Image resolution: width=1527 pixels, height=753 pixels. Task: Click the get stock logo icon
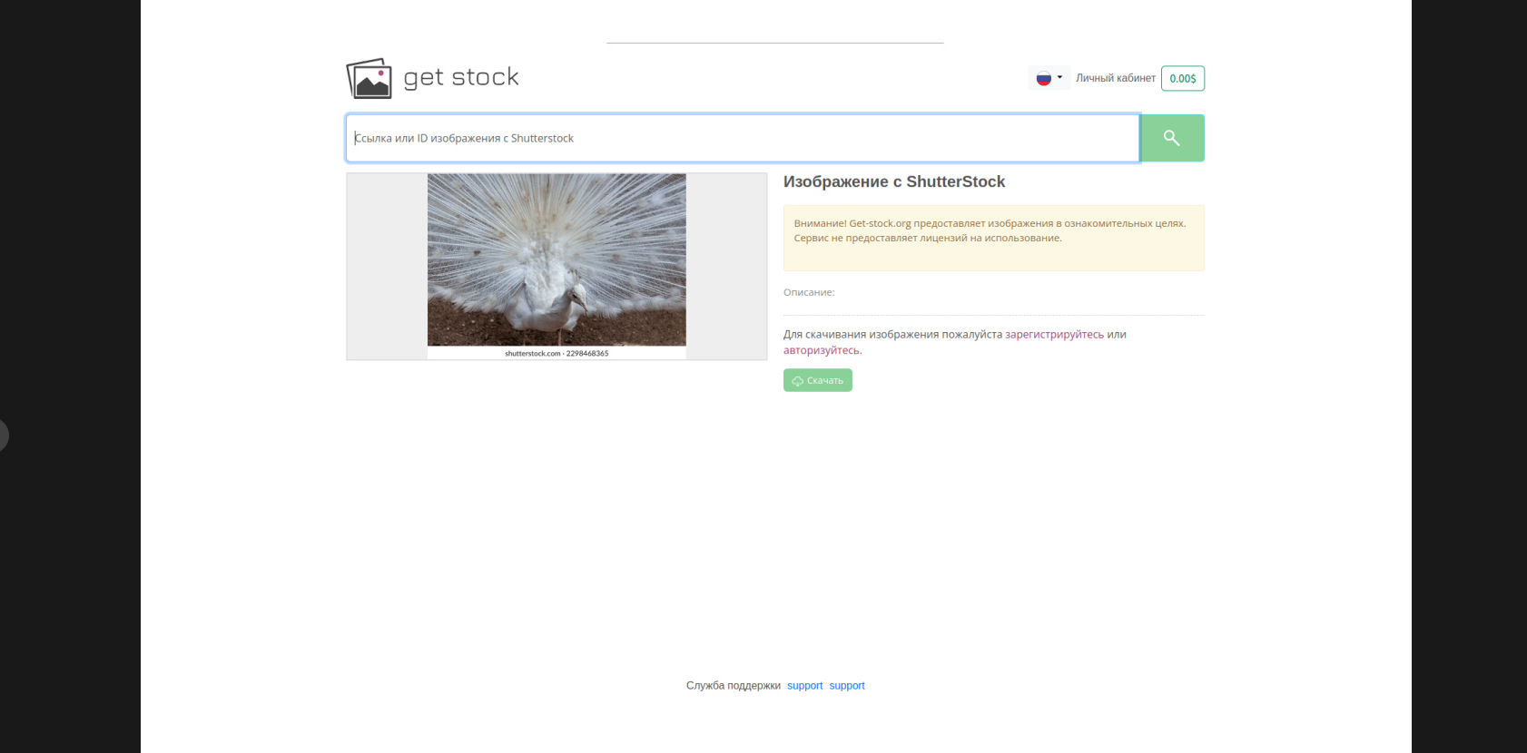pos(369,79)
